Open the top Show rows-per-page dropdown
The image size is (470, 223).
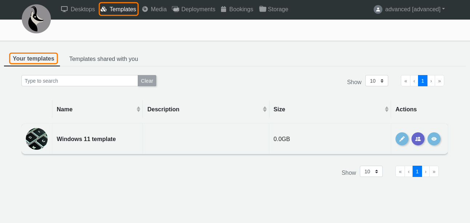[377, 81]
